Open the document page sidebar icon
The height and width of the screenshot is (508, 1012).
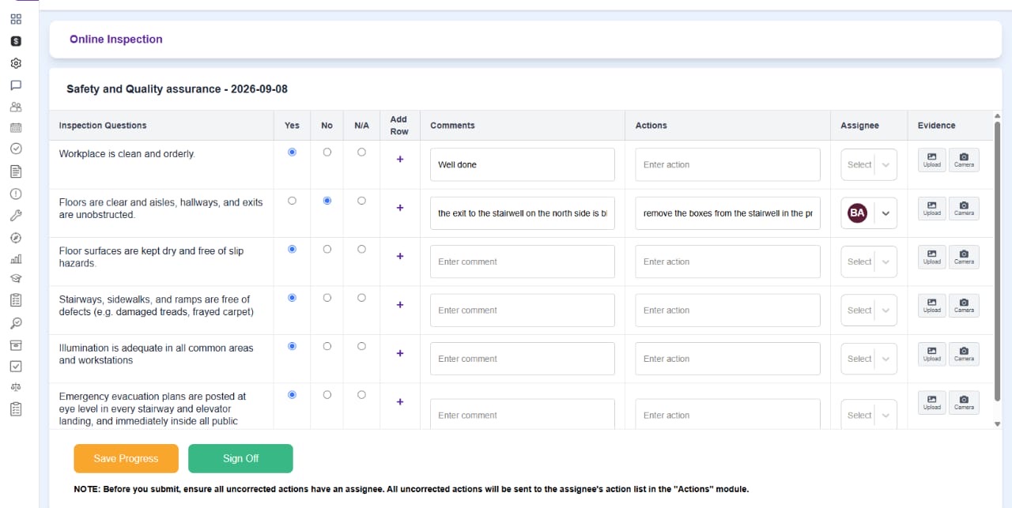click(x=16, y=171)
